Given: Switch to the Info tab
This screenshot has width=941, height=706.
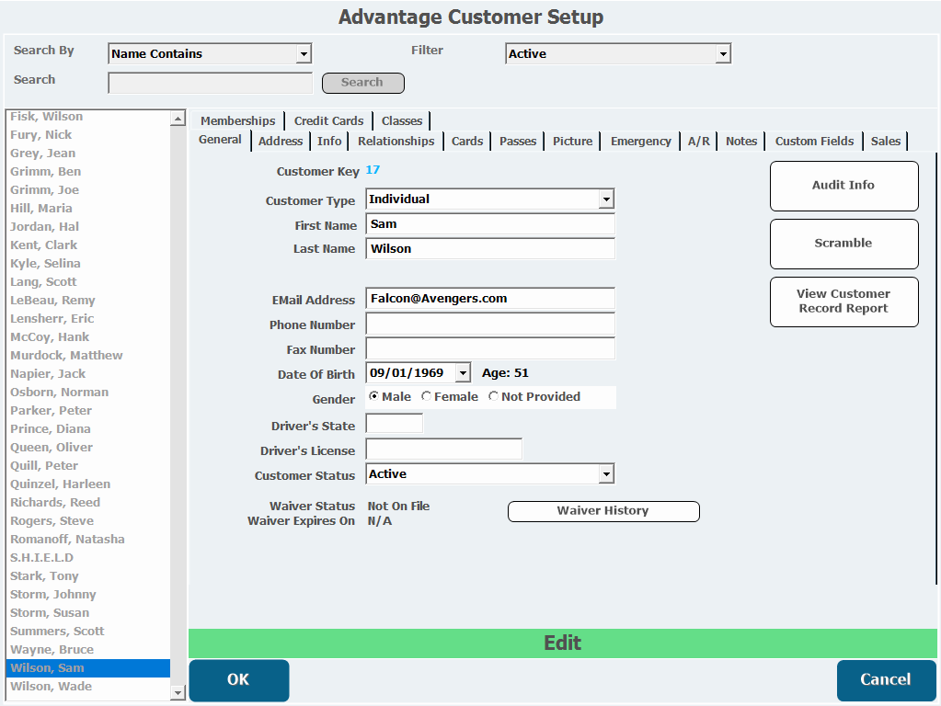Looking at the screenshot, I should pyautogui.click(x=329, y=141).
